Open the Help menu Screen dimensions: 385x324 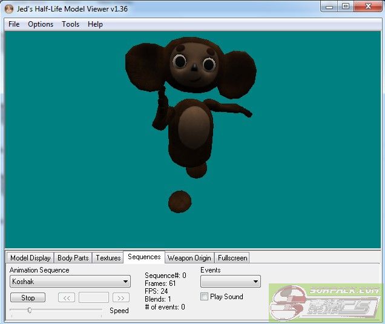(95, 24)
